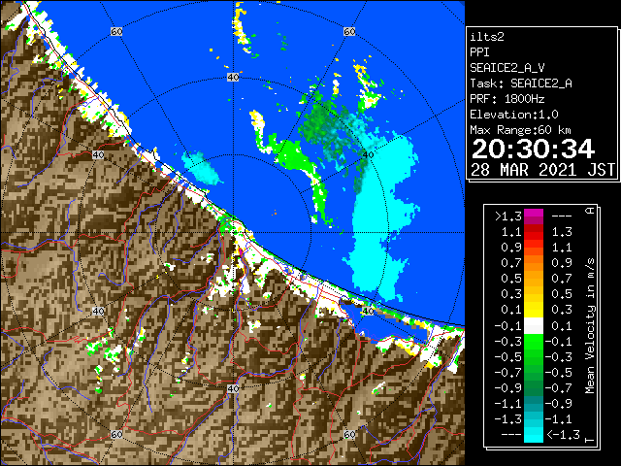Click the '>1.3' label in legend

508,216
